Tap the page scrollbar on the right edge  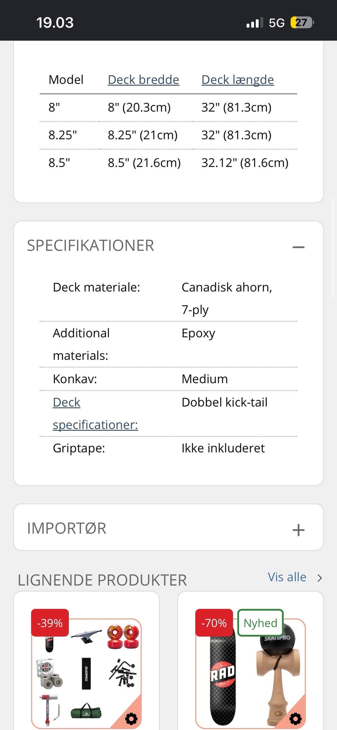(333, 248)
